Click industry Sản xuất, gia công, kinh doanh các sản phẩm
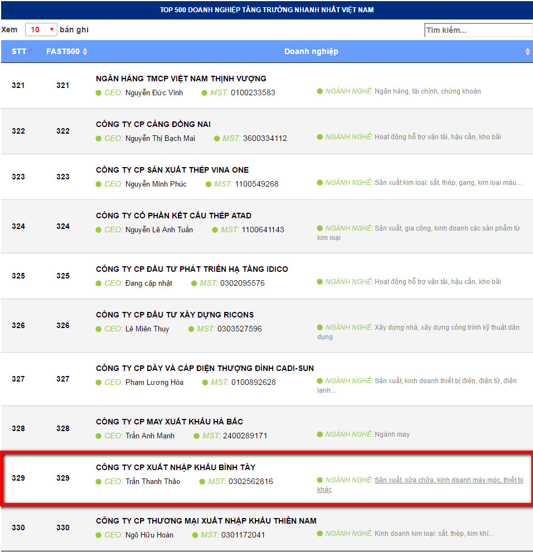The height and width of the screenshot is (552, 533). tap(447, 228)
